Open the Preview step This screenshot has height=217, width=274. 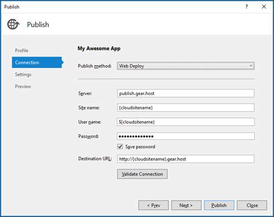click(23, 86)
